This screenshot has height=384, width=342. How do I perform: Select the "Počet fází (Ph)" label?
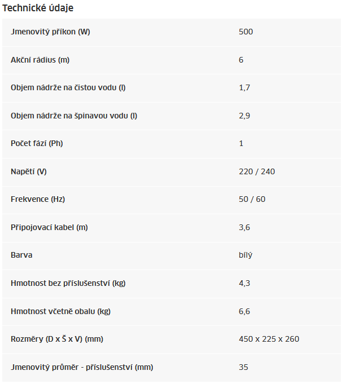[x=37, y=143]
